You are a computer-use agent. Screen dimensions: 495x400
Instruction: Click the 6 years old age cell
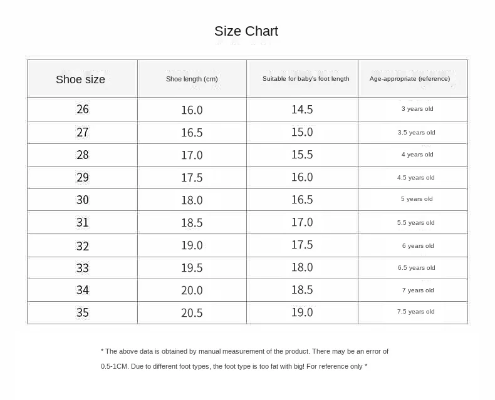click(418, 246)
